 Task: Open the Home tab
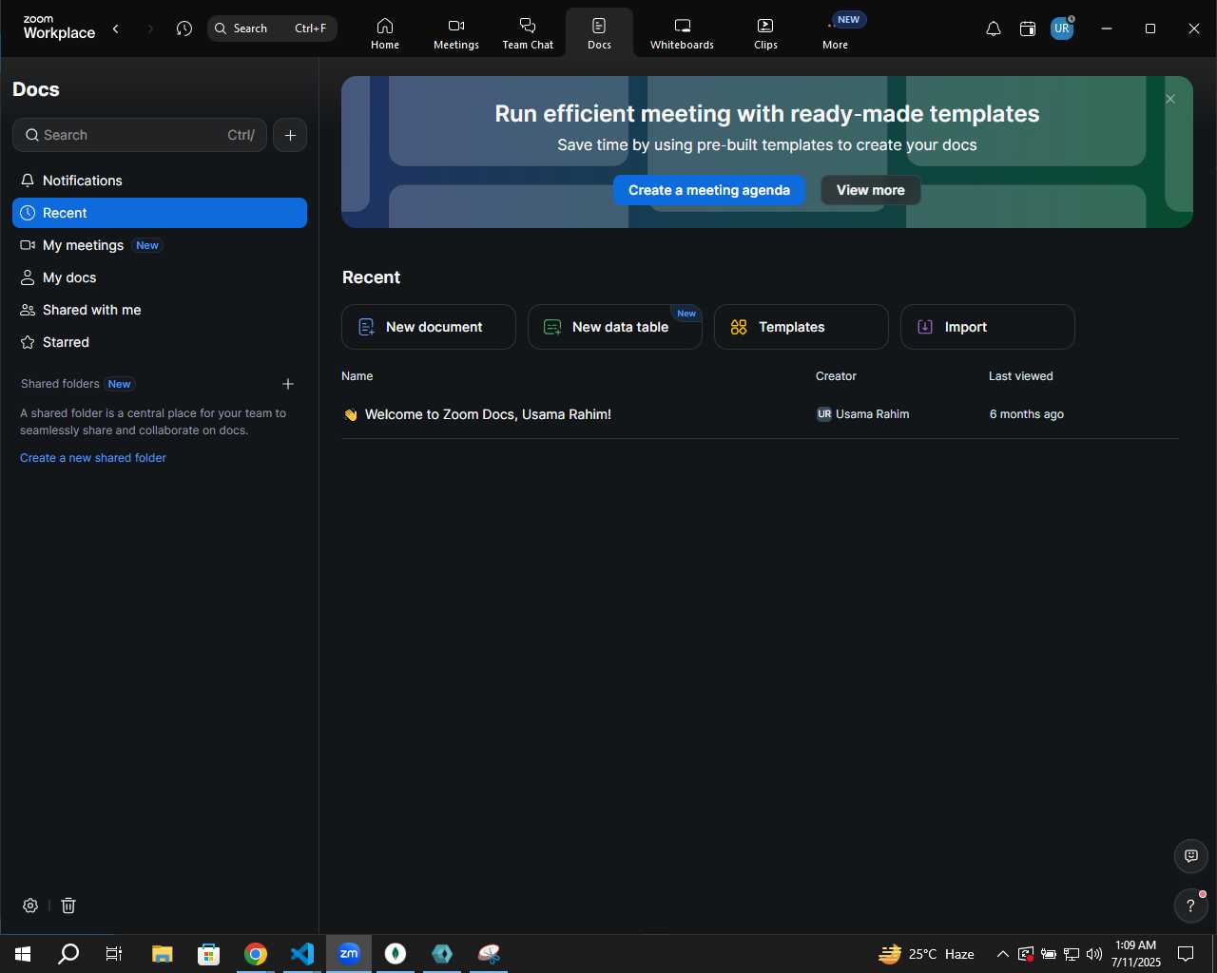pos(385,33)
